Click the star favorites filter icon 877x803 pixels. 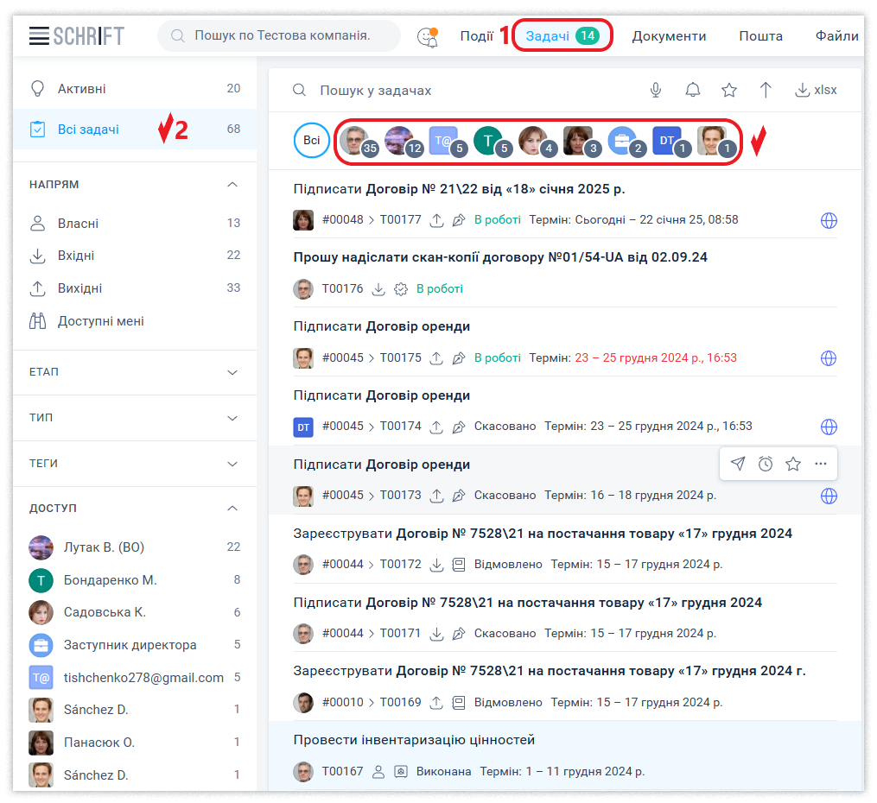tap(729, 90)
